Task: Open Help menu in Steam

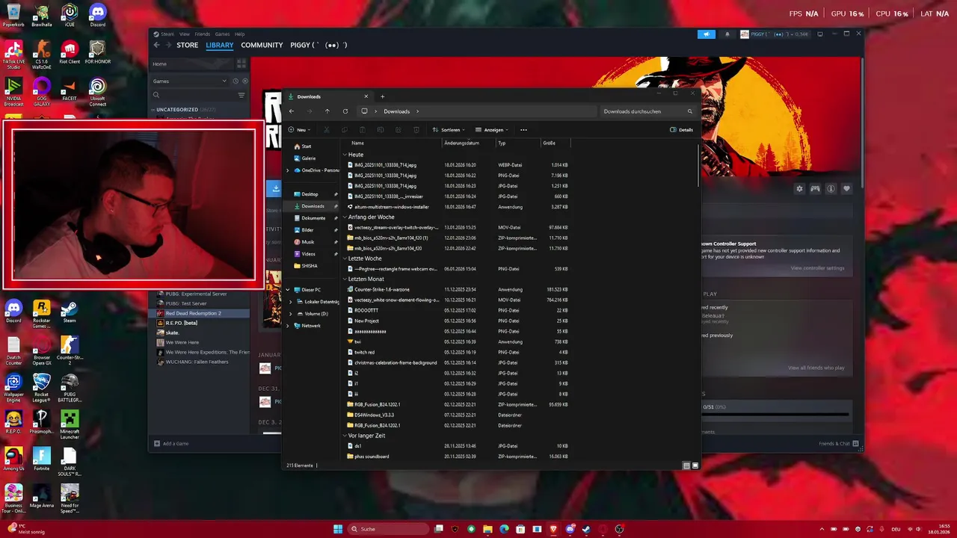Action: click(x=239, y=34)
